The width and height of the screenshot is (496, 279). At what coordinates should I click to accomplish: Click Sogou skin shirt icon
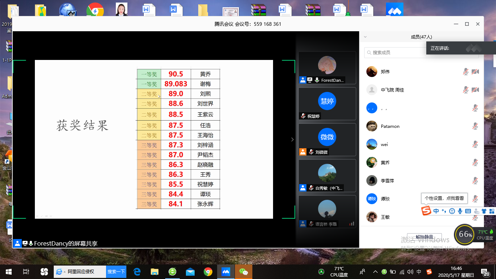click(484, 211)
